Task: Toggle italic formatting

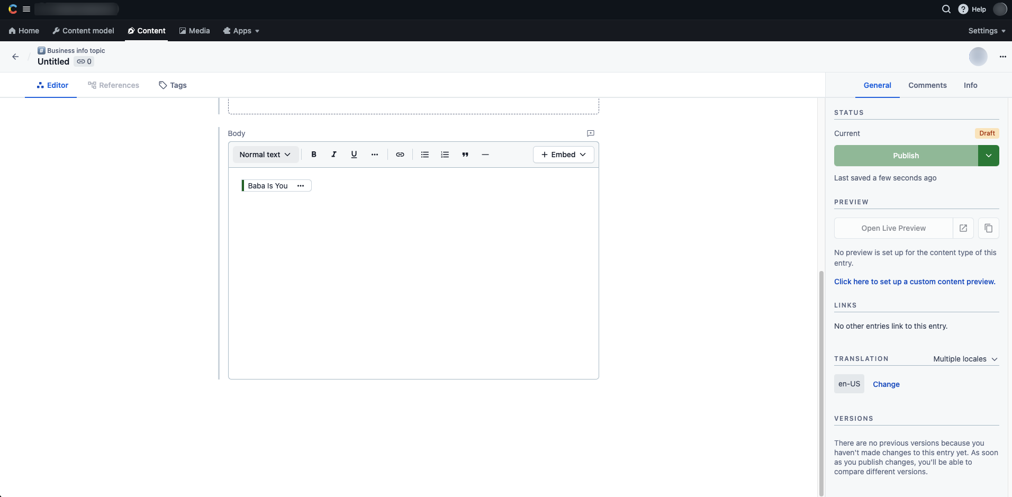Action: [x=334, y=155]
